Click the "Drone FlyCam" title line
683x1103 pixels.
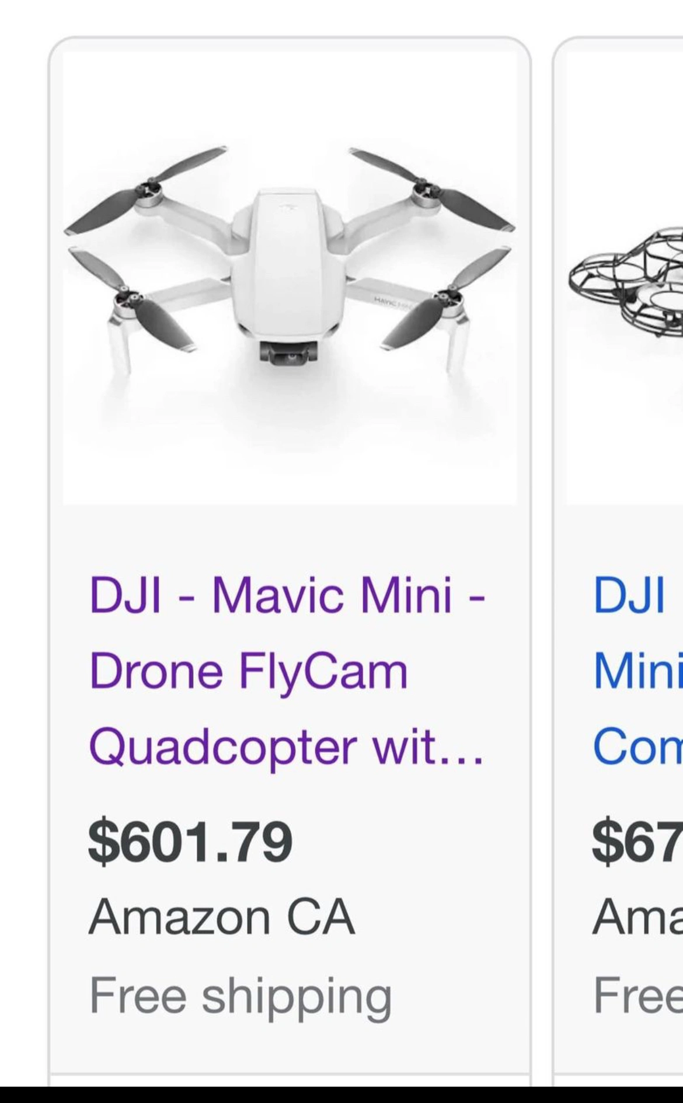click(x=249, y=671)
